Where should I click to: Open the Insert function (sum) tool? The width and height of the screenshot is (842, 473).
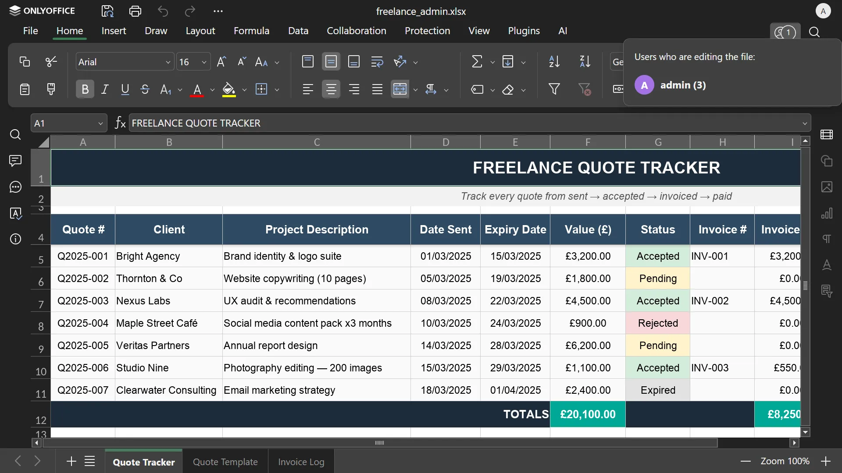pyautogui.click(x=477, y=61)
